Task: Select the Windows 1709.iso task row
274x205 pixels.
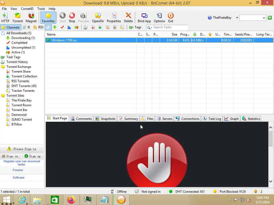Action: pyautogui.click(x=159, y=40)
